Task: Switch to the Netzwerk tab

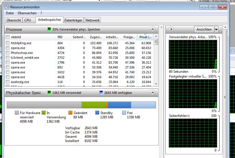Action: pos(93,20)
